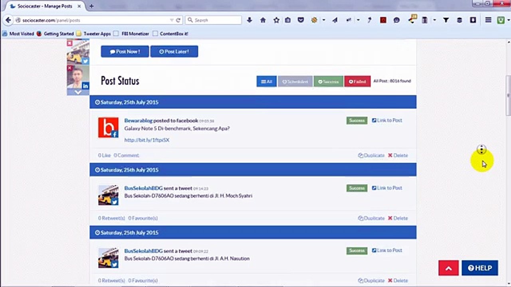The height and width of the screenshot is (287, 511).
Task: Open the Getting Started bookmark
Action: point(55,34)
